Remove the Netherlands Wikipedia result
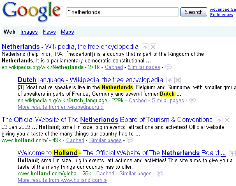The image size is (236, 186). 153,47
